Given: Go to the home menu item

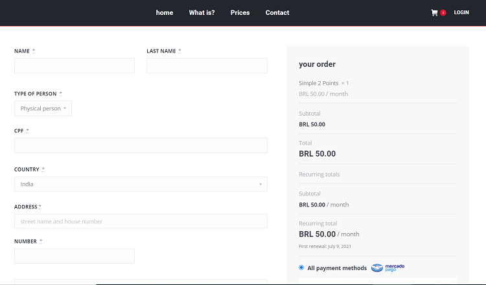Looking at the screenshot, I should coord(165,13).
